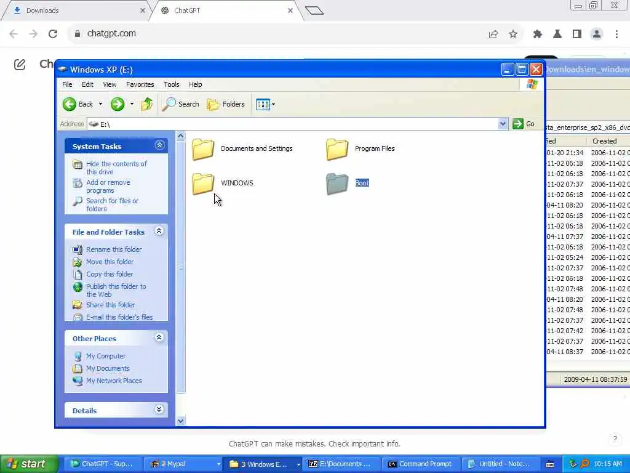Open browser Extensions puzzle icon
This screenshot has height=473, width=630.
[538, 34]
